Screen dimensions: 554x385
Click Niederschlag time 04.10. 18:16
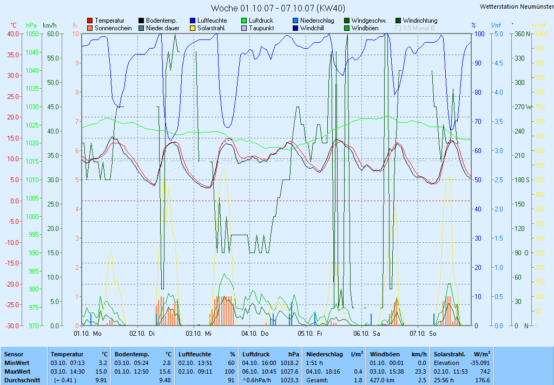(x=324, y=371)
